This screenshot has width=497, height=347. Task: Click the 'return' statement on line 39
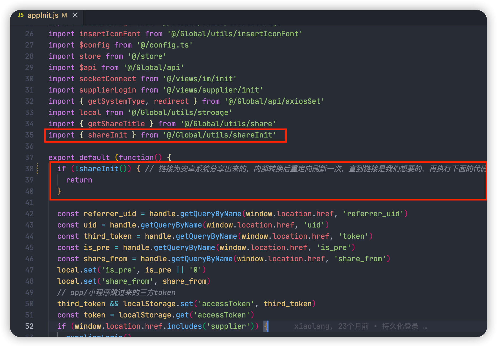coord(79,180)
